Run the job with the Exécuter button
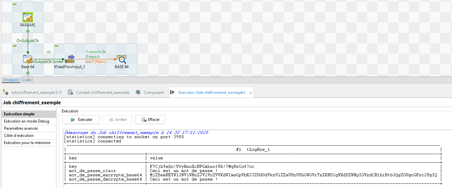 click(x=81, y=120)
